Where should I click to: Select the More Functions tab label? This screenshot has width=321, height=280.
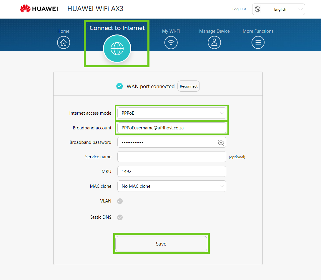(258, 31)
